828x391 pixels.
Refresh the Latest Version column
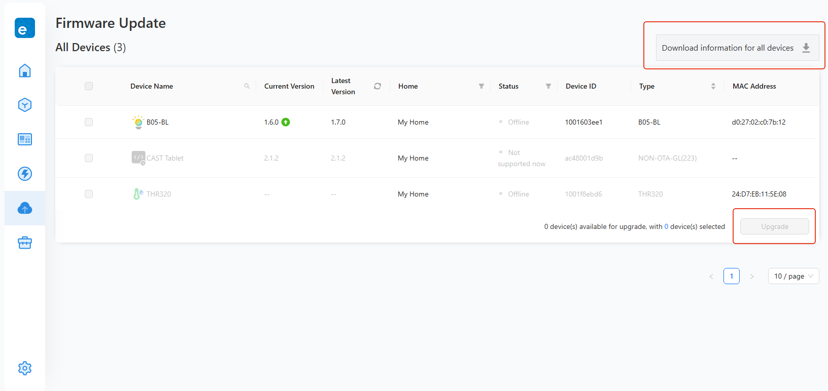point(377,86)
